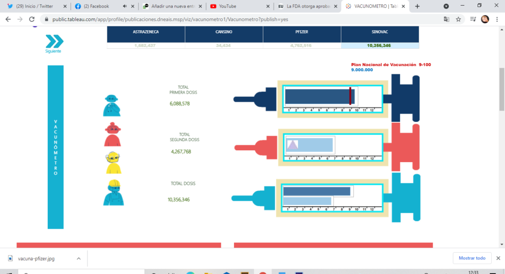Click the 9.000.000 goal text
This screenshot has height=274, width=505.
click(x=362, y=70)
